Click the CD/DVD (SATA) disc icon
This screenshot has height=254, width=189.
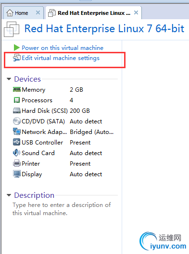coord(17,121)
